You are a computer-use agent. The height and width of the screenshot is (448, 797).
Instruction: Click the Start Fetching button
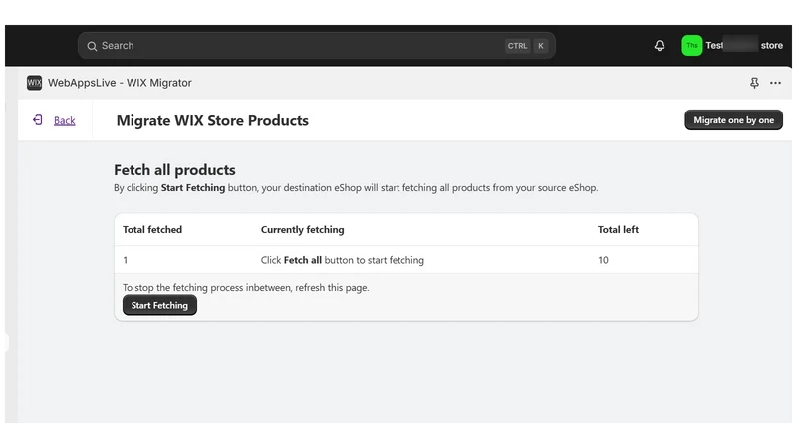(x=159, y=305)
